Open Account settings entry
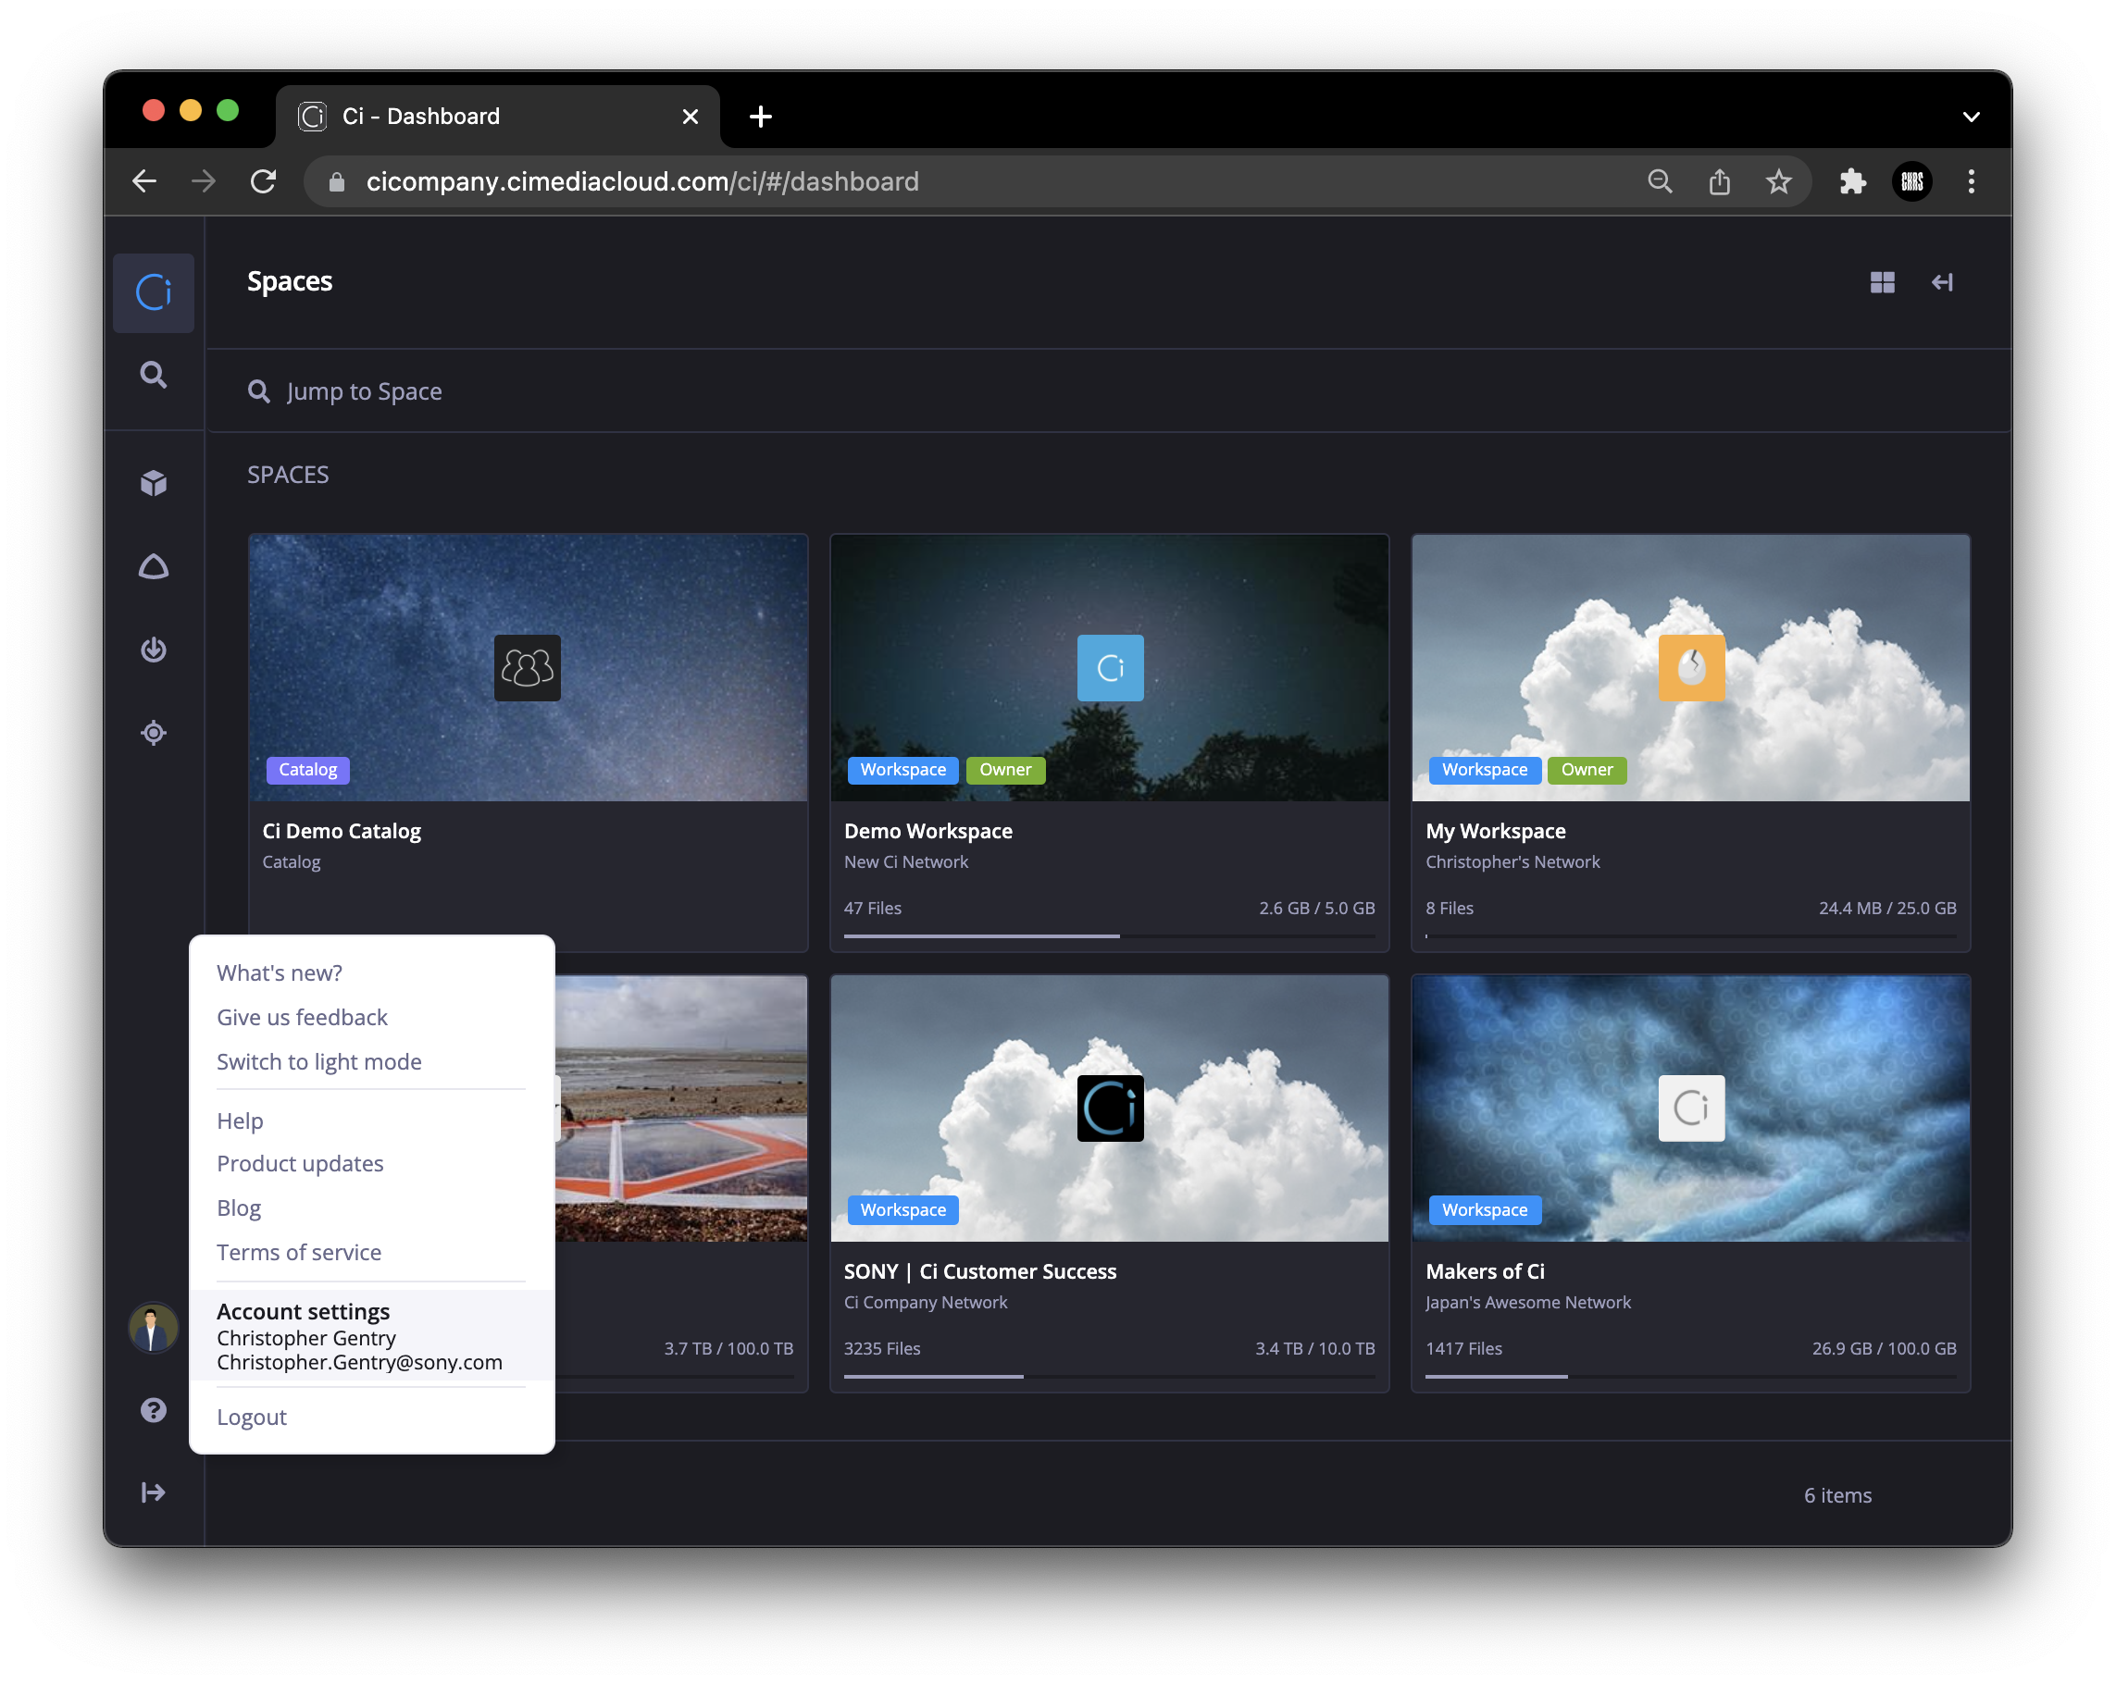 pos(372,1336)
